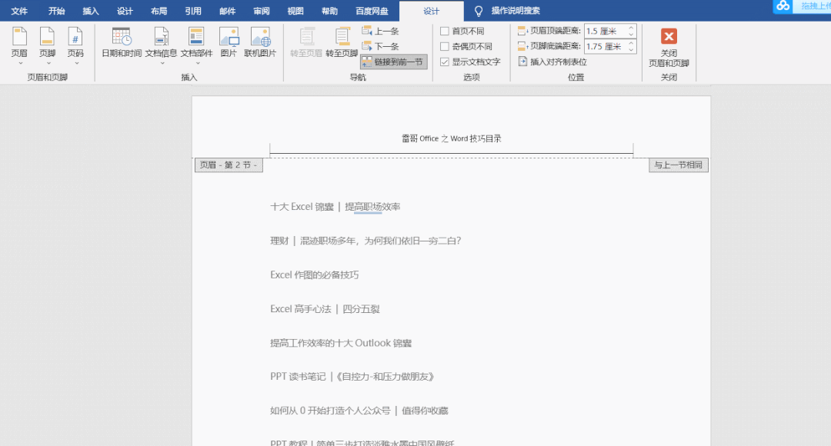Decrease 页脚底端距离 spinner value

point(631,50)
